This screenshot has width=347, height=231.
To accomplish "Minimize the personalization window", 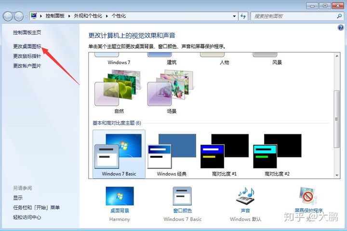I will (x=312, y=5).
